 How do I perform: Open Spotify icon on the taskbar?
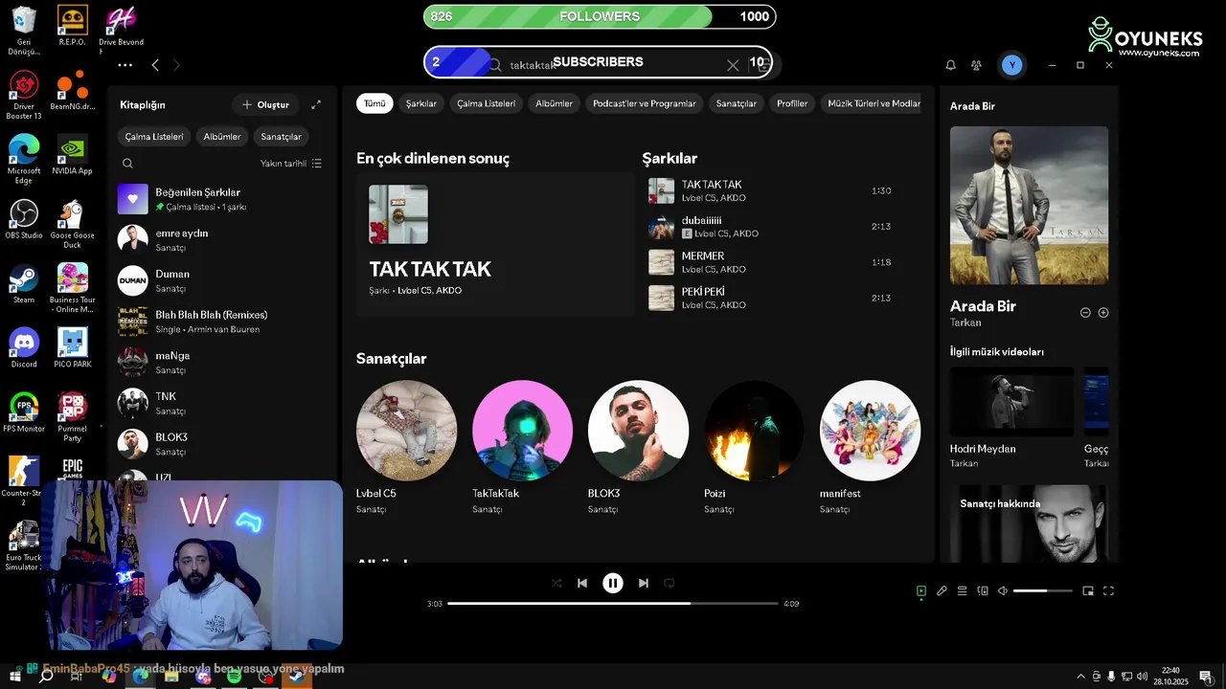[x=235, y=677]
